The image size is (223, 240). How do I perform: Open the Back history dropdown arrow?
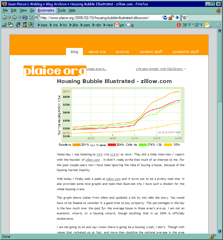click(9, 18)
